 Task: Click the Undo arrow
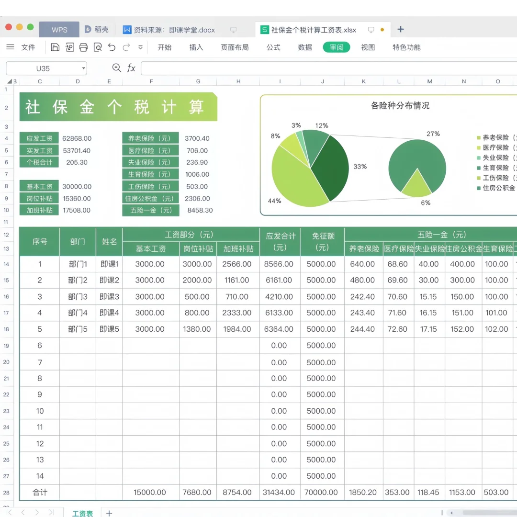pyautogui.click(x=112, y=47)
